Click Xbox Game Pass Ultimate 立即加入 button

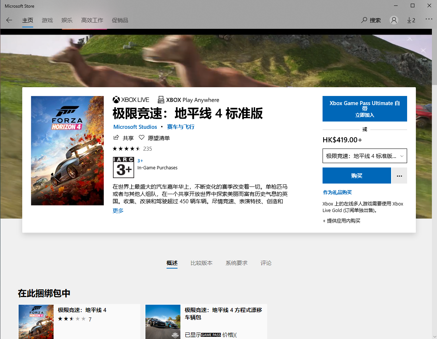[364, 109]
